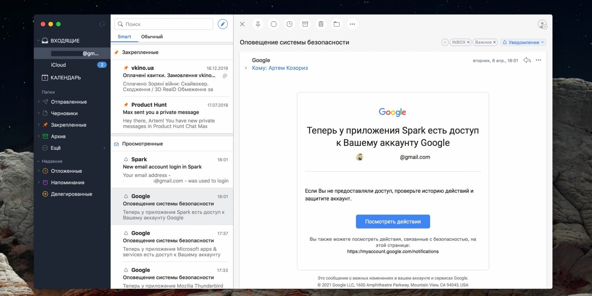Add a label with plus circle icon

(x=445, y=42)
